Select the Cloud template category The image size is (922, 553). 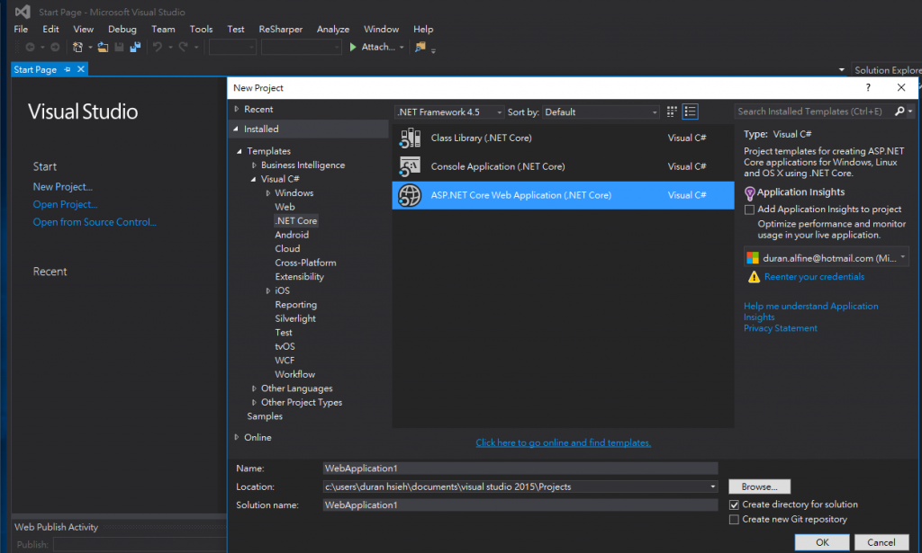[x=287, y=249]
